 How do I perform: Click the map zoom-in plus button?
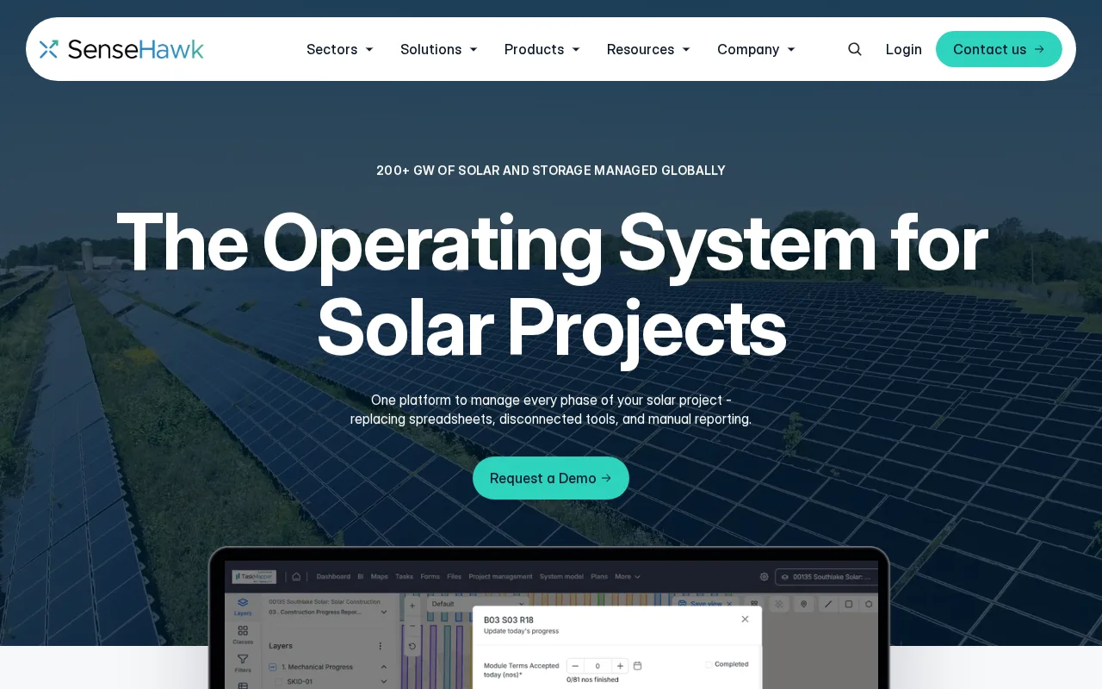click(412, 605)
